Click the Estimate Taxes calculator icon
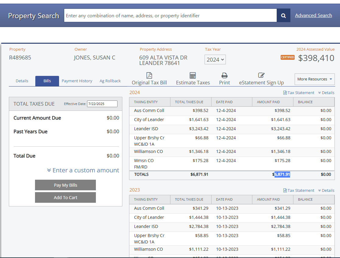Viewport: 340px width, 258px height. point(193,76)
